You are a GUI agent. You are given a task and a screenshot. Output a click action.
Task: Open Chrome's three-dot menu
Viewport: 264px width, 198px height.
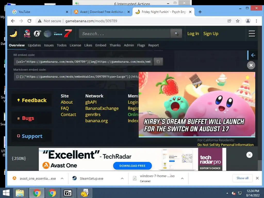tap(256, 21)
